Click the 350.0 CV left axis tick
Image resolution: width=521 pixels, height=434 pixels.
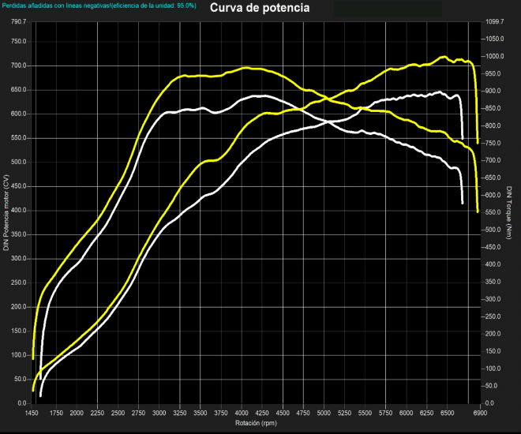click(19, 235)
